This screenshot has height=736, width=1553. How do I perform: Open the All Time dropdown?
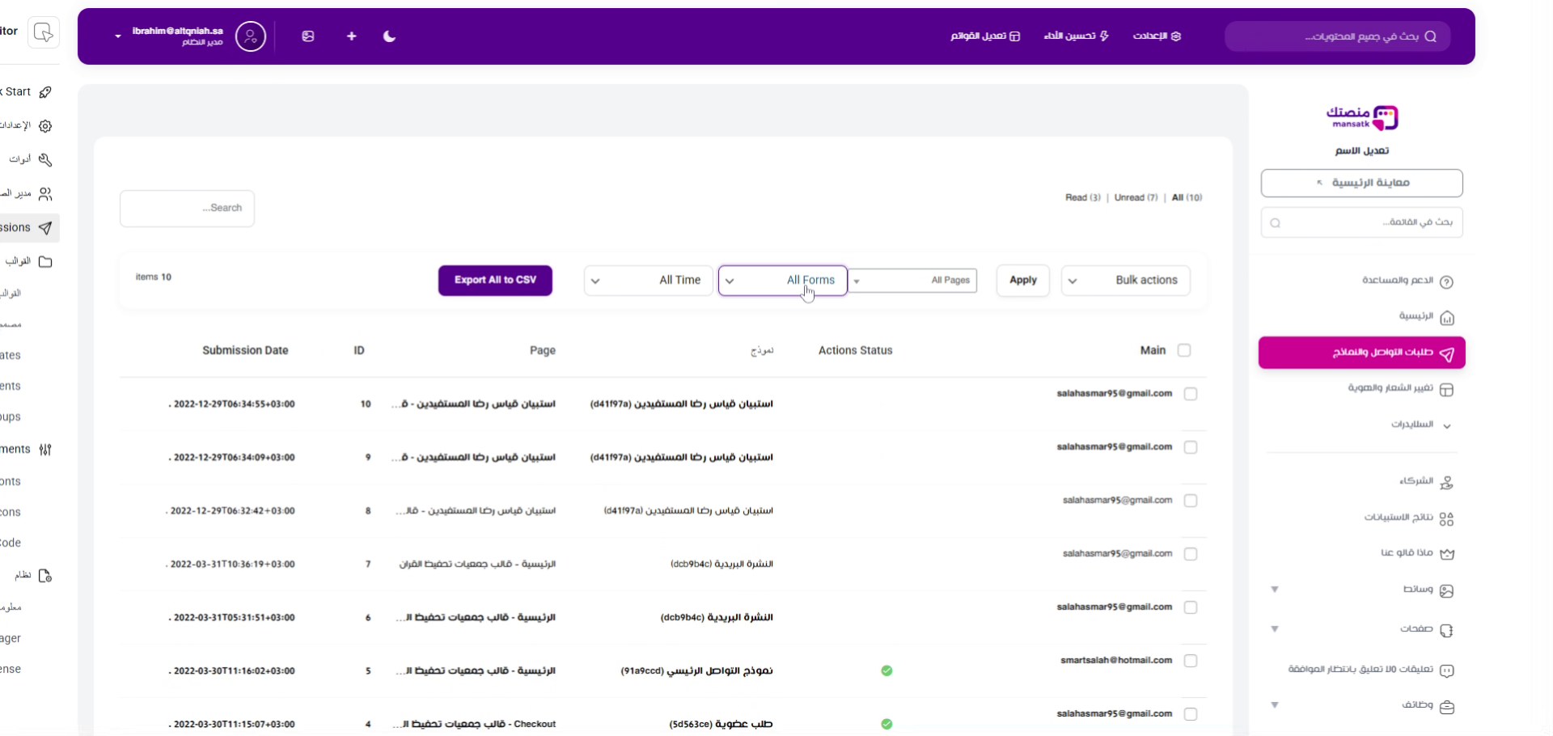[x=648, y=281]
